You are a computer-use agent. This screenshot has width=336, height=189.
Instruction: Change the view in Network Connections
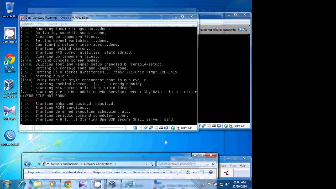[x=188, y=172]
